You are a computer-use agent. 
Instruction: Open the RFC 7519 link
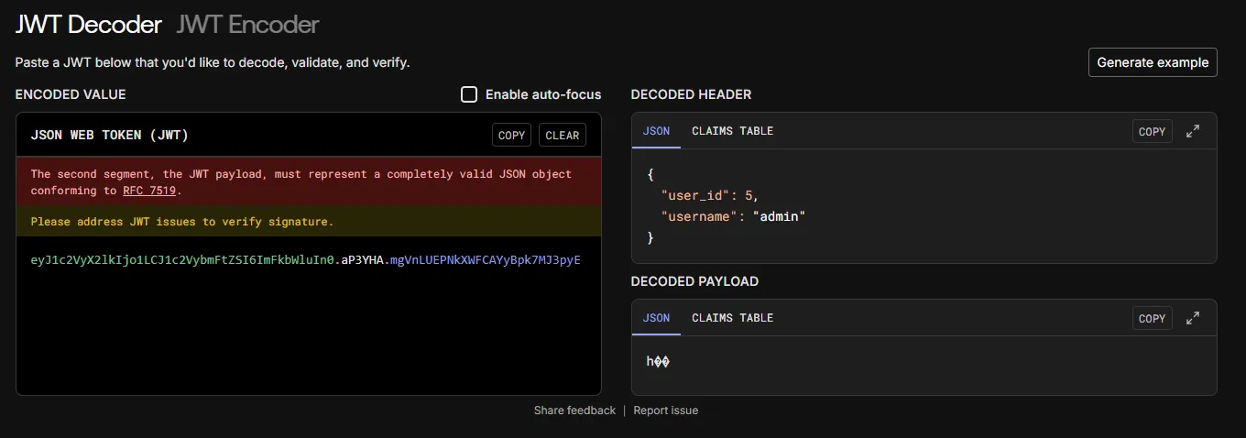click(x=150, y=191)
